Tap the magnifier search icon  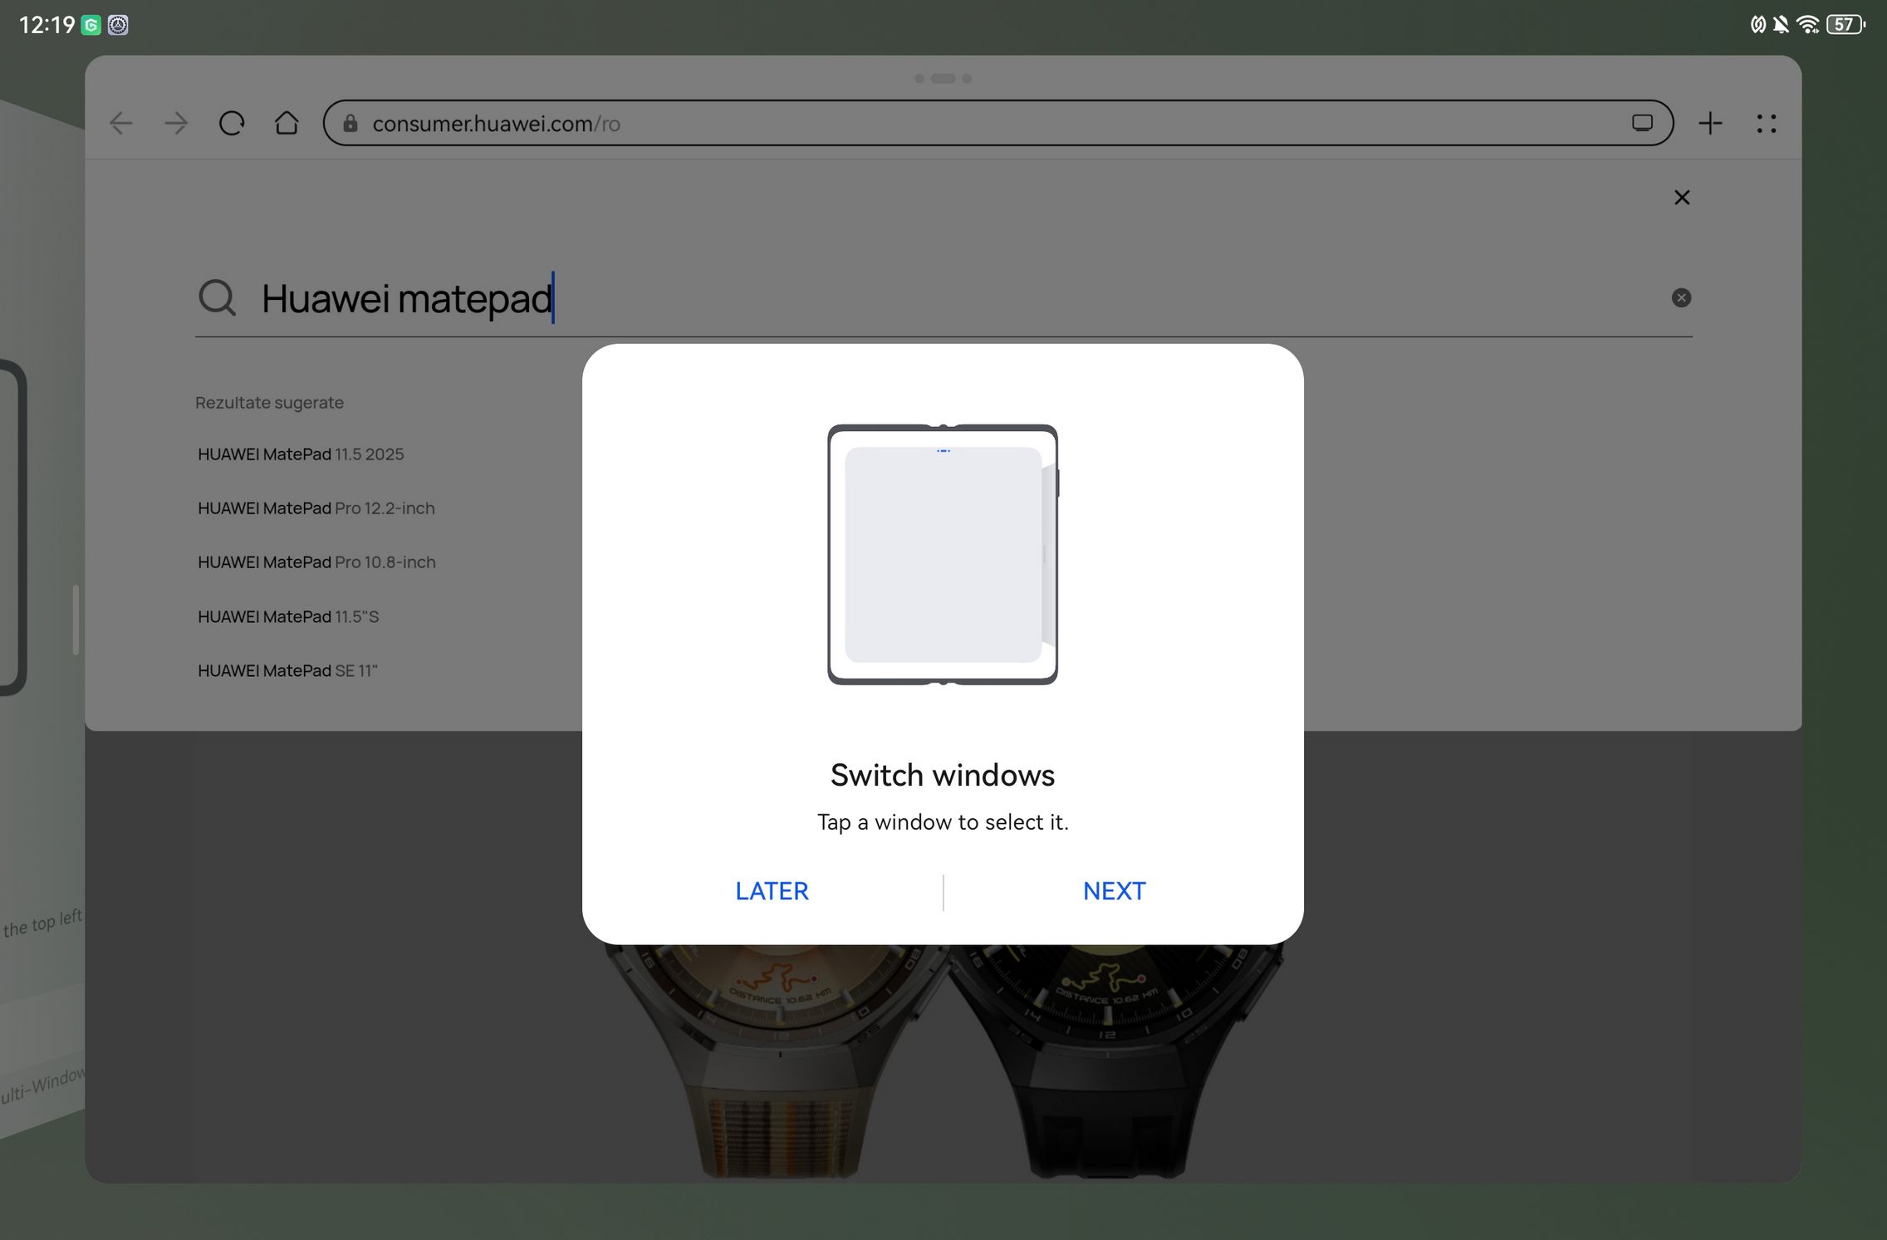click(x=218, y=297)
